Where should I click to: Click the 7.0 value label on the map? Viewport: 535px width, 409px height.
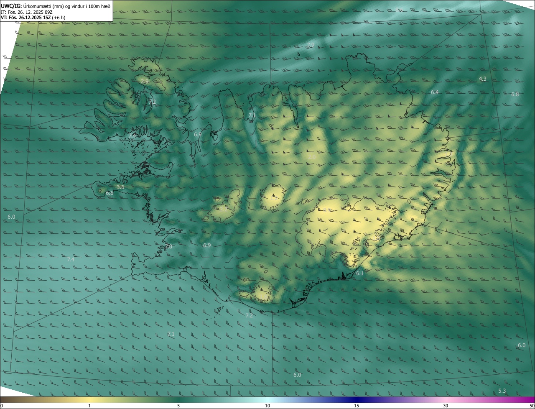tap(168, 246)
